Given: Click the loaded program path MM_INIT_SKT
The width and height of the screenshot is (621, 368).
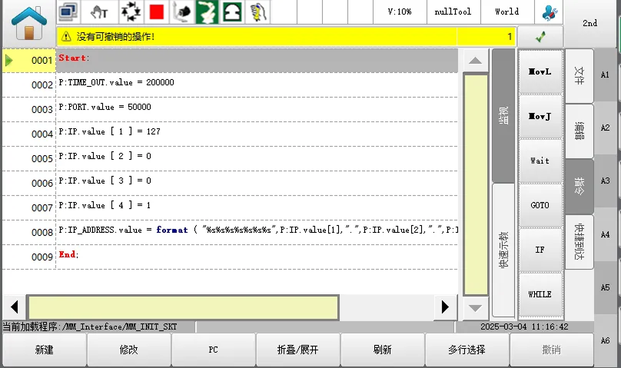Looking at the screenshot, I should tap(90, 327).
